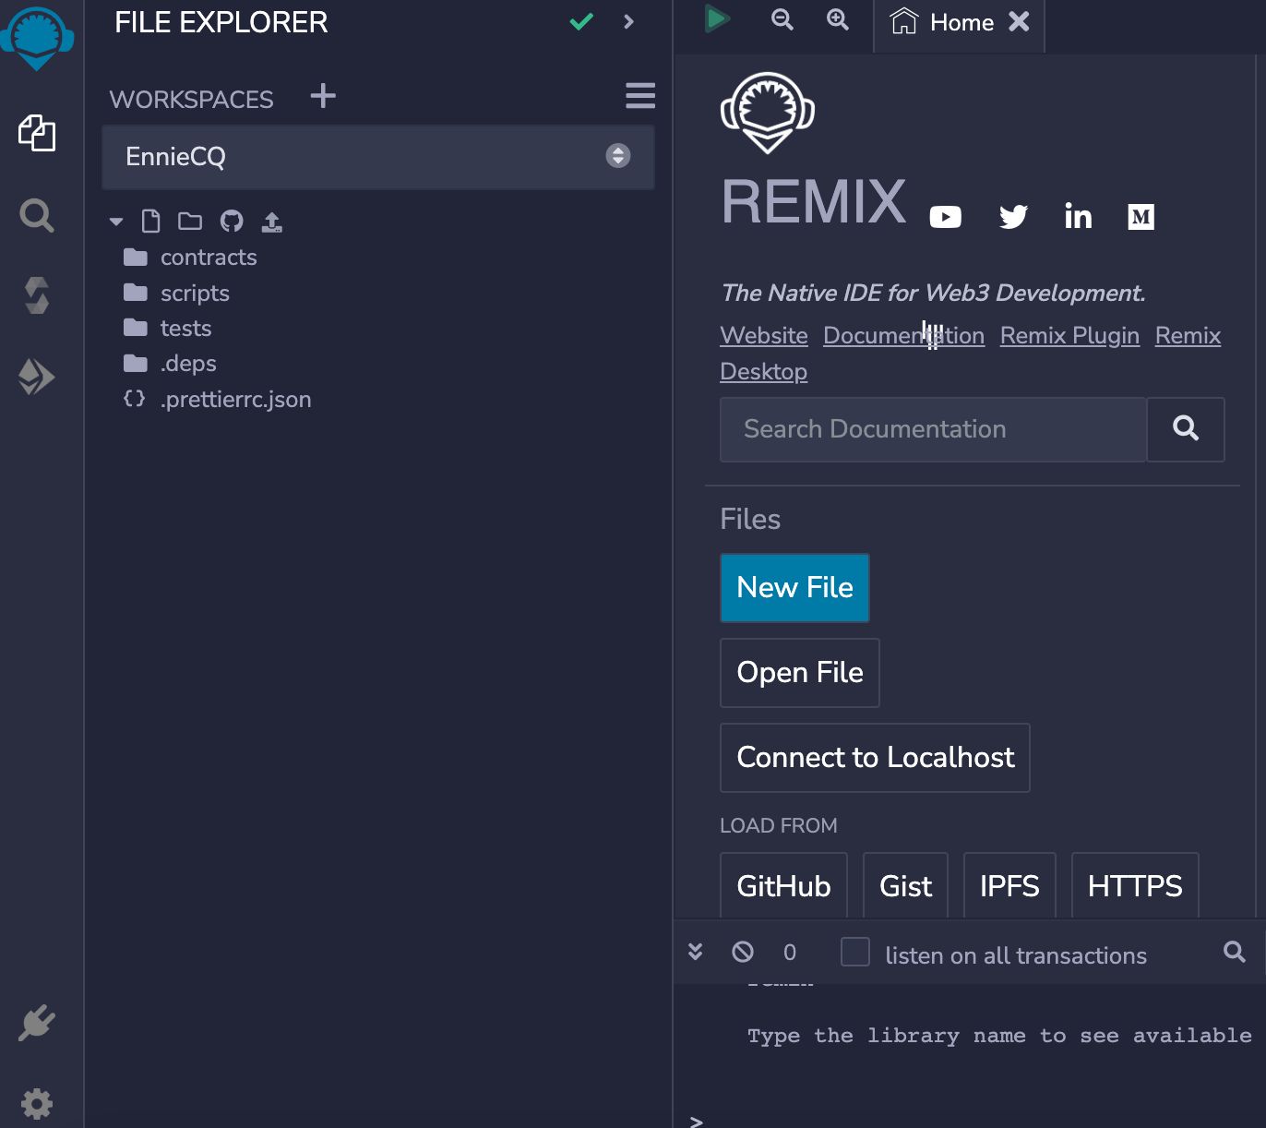Load from HTTPS button
1266x1128 pixels.
1135,885
